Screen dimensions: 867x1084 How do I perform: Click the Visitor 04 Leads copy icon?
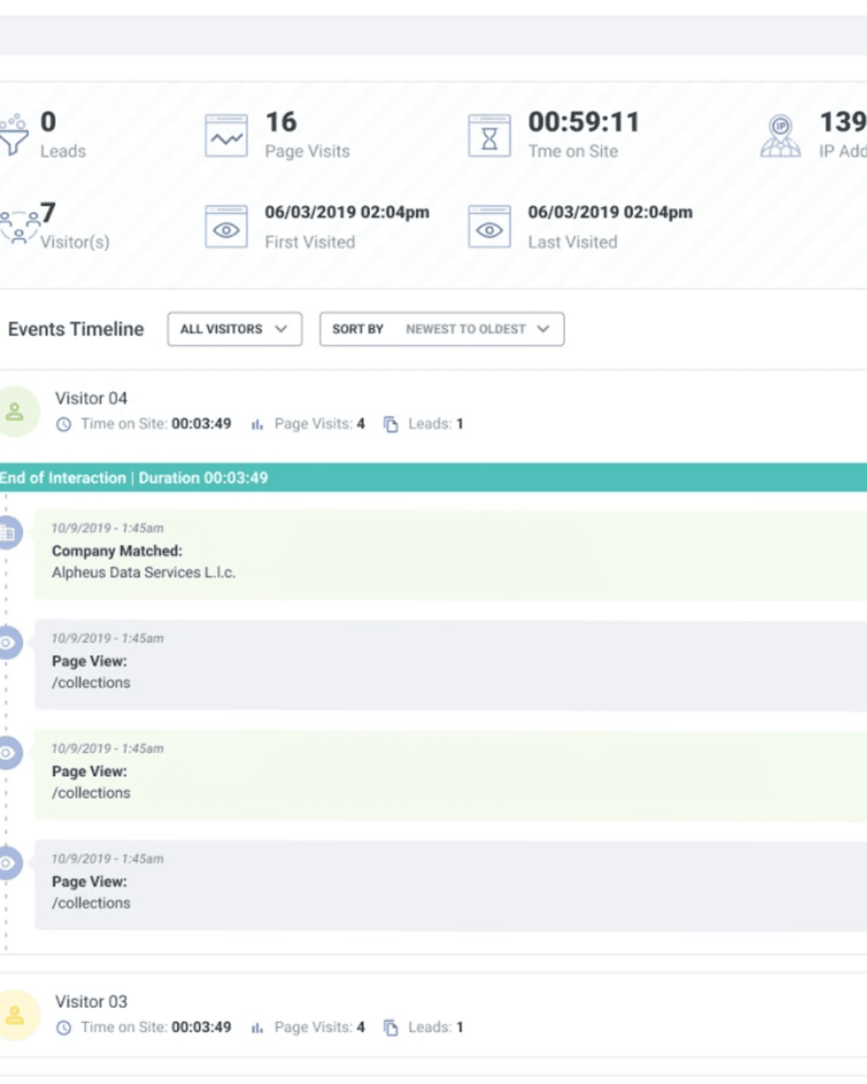391,424
